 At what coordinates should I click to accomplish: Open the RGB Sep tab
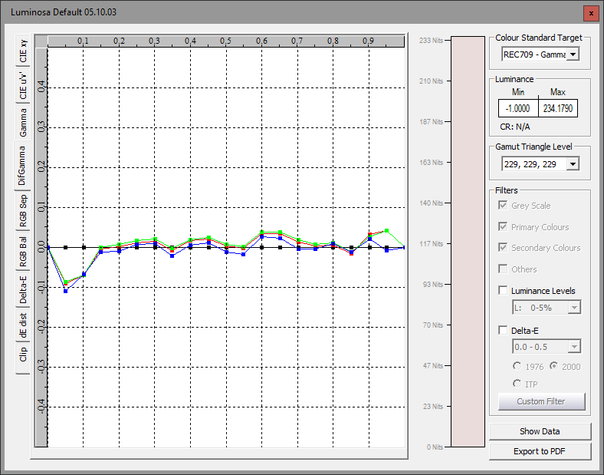23,210
